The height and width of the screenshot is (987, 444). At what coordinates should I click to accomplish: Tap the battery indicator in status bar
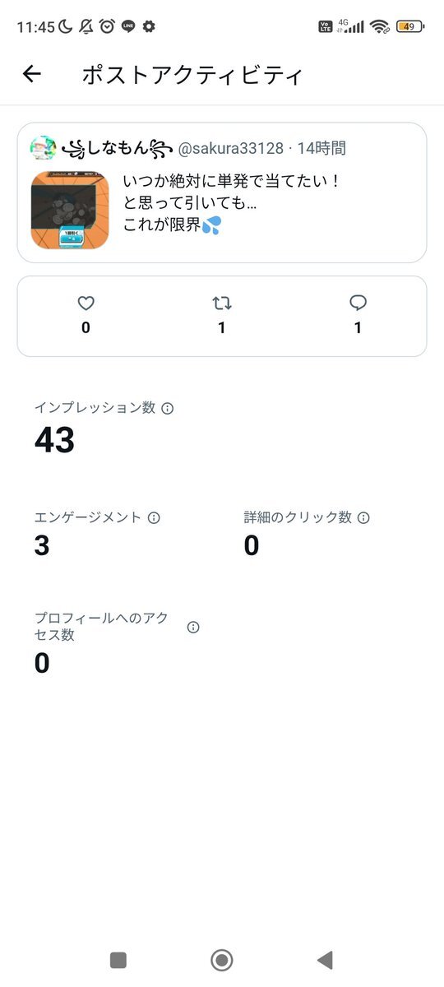410,26
